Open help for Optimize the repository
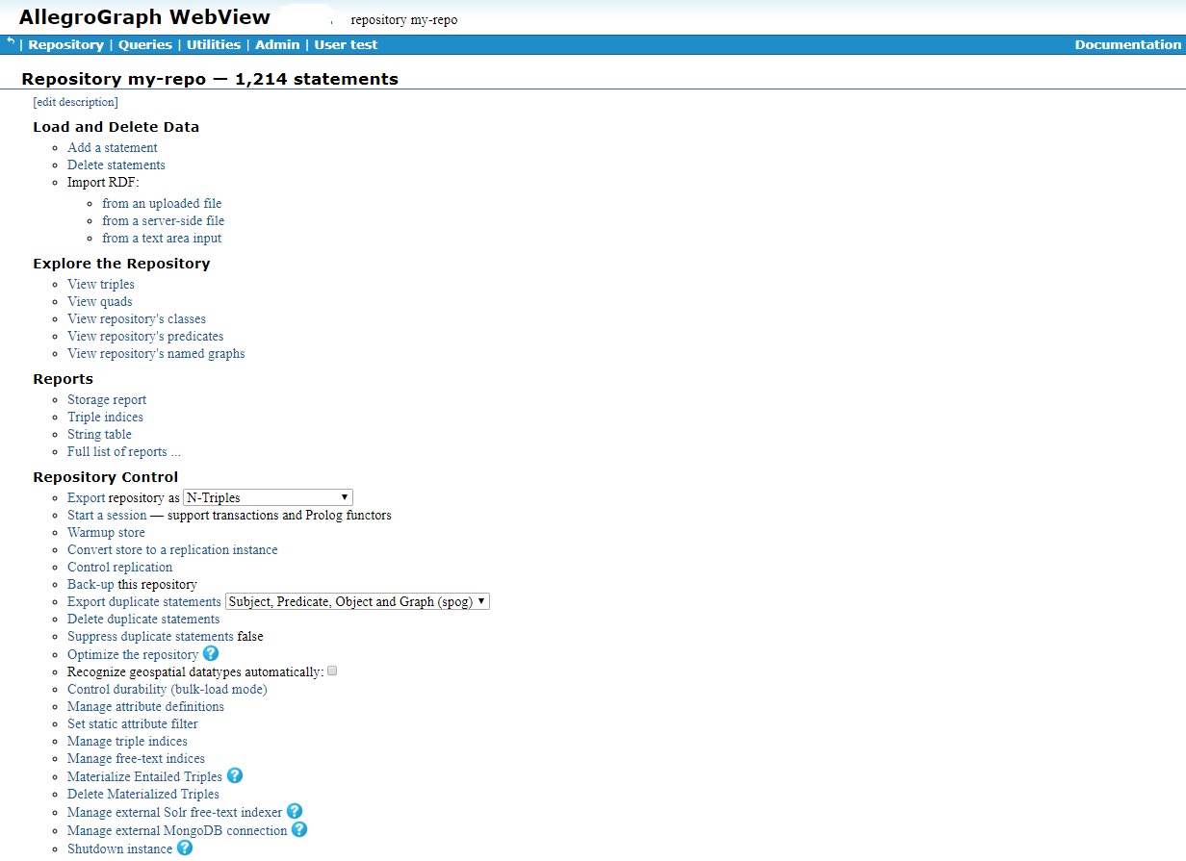Screen dimensions: 1186x861 pyautogui.click(x=210, y=653)
